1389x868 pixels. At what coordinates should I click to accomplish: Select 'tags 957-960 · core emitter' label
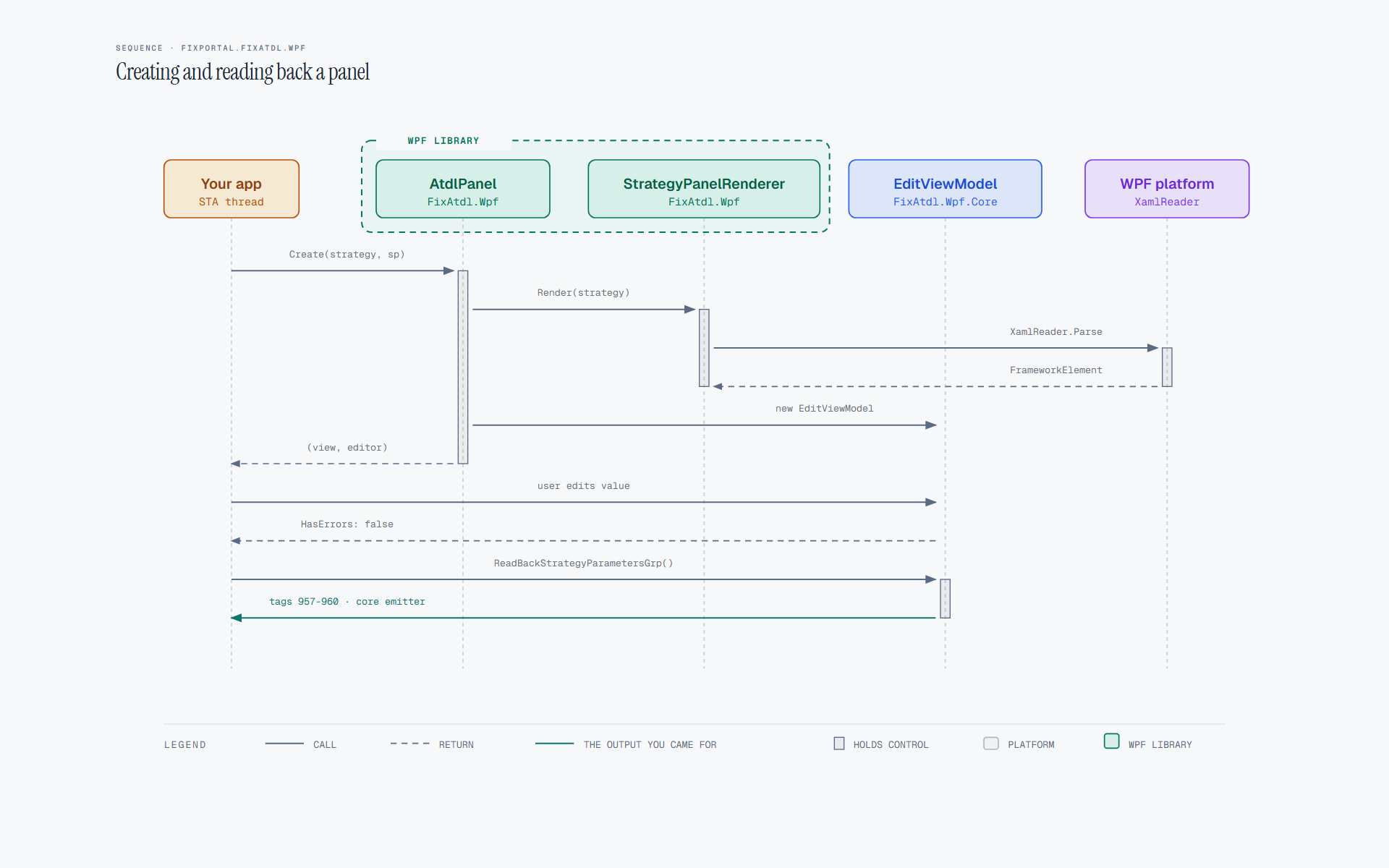click(x=347, y=602)
